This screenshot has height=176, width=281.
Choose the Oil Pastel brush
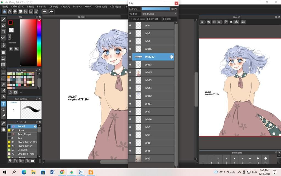click(x=22, y=150)
